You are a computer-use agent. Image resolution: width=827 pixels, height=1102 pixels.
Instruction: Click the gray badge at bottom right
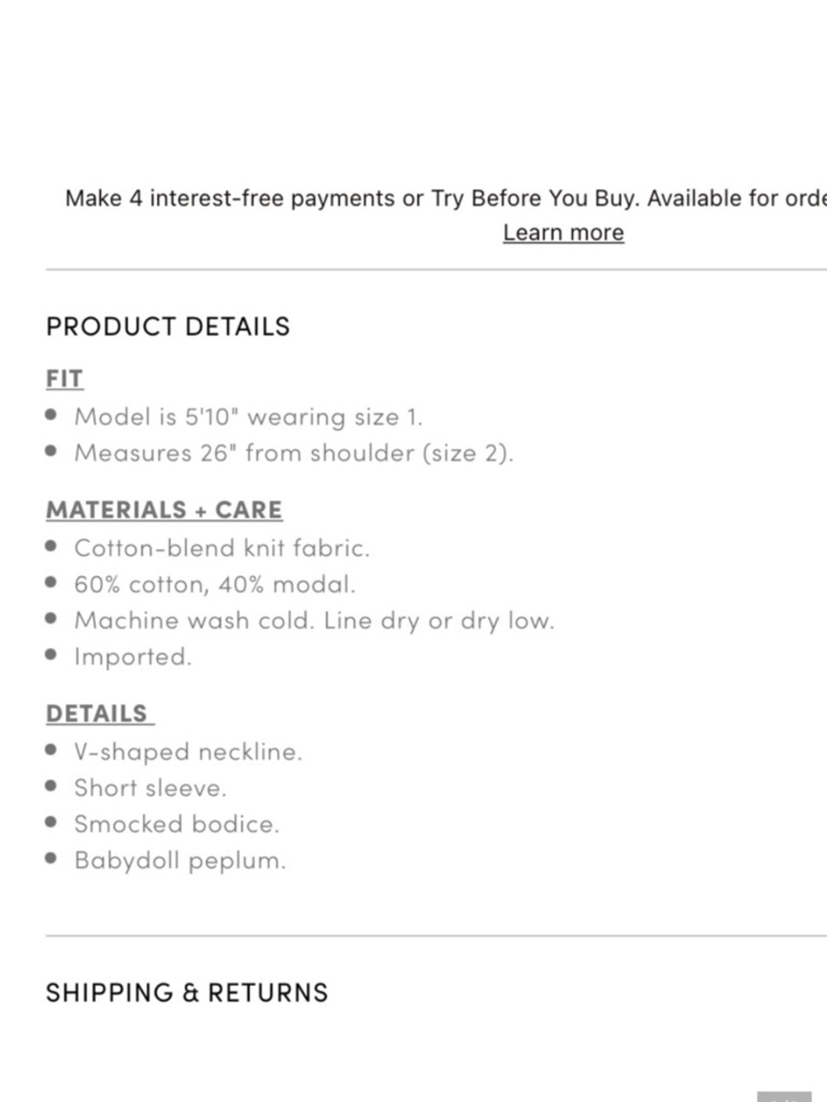784,1096
